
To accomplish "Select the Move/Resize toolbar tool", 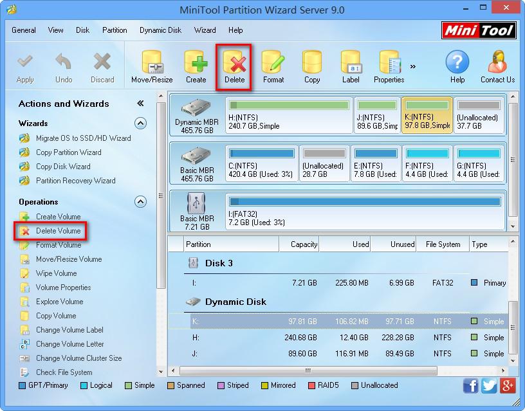I will pos(152,68).
